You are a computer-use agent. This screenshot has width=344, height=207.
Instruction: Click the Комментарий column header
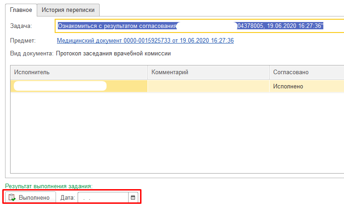(208, 72)
